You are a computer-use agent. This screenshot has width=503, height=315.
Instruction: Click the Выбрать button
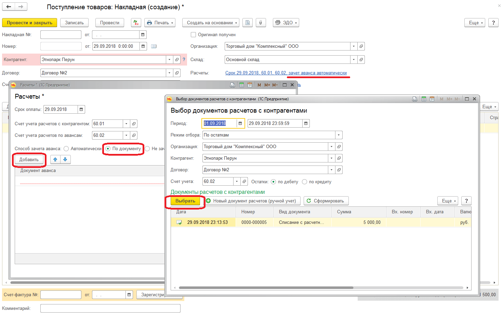pyautogui.click(x=185, y=201)
